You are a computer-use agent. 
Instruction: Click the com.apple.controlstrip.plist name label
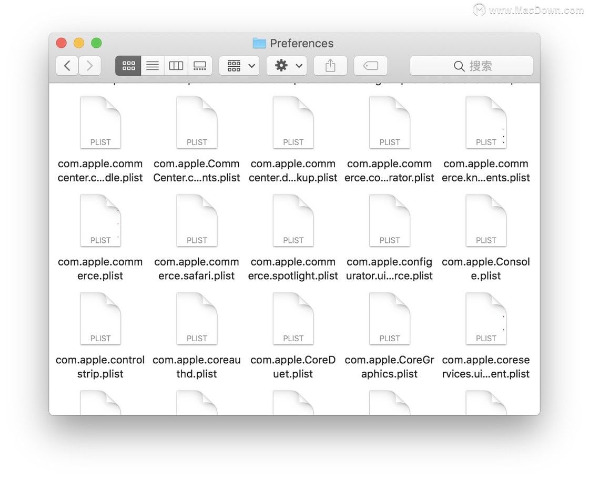coord(100,366)
